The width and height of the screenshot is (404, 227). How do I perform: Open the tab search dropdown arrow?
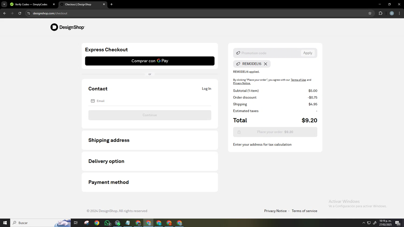(4, 4)
